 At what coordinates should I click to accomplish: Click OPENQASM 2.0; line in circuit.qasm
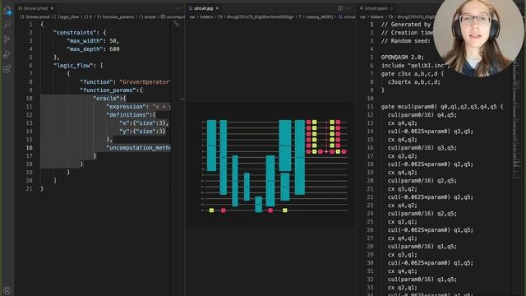pyautogui.click(x=402, y=58)
